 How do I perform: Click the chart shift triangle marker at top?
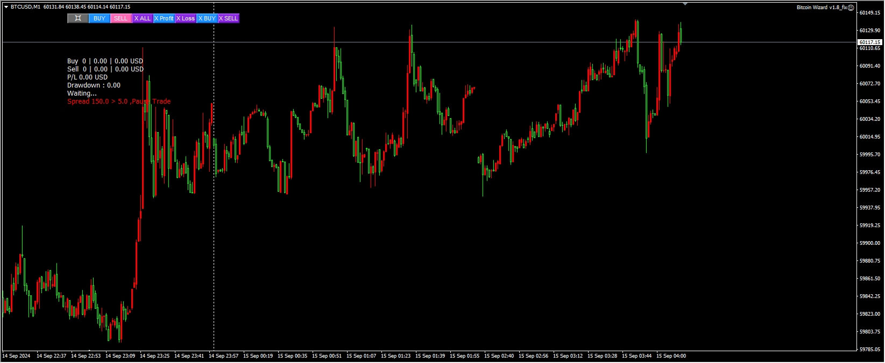685,4
